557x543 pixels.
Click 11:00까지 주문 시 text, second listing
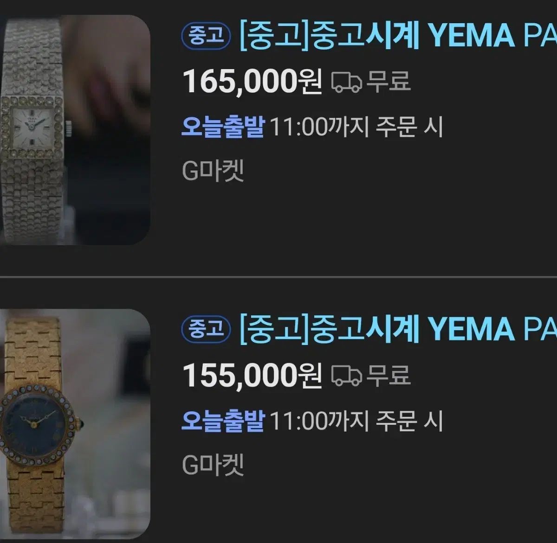pos(356,421)
